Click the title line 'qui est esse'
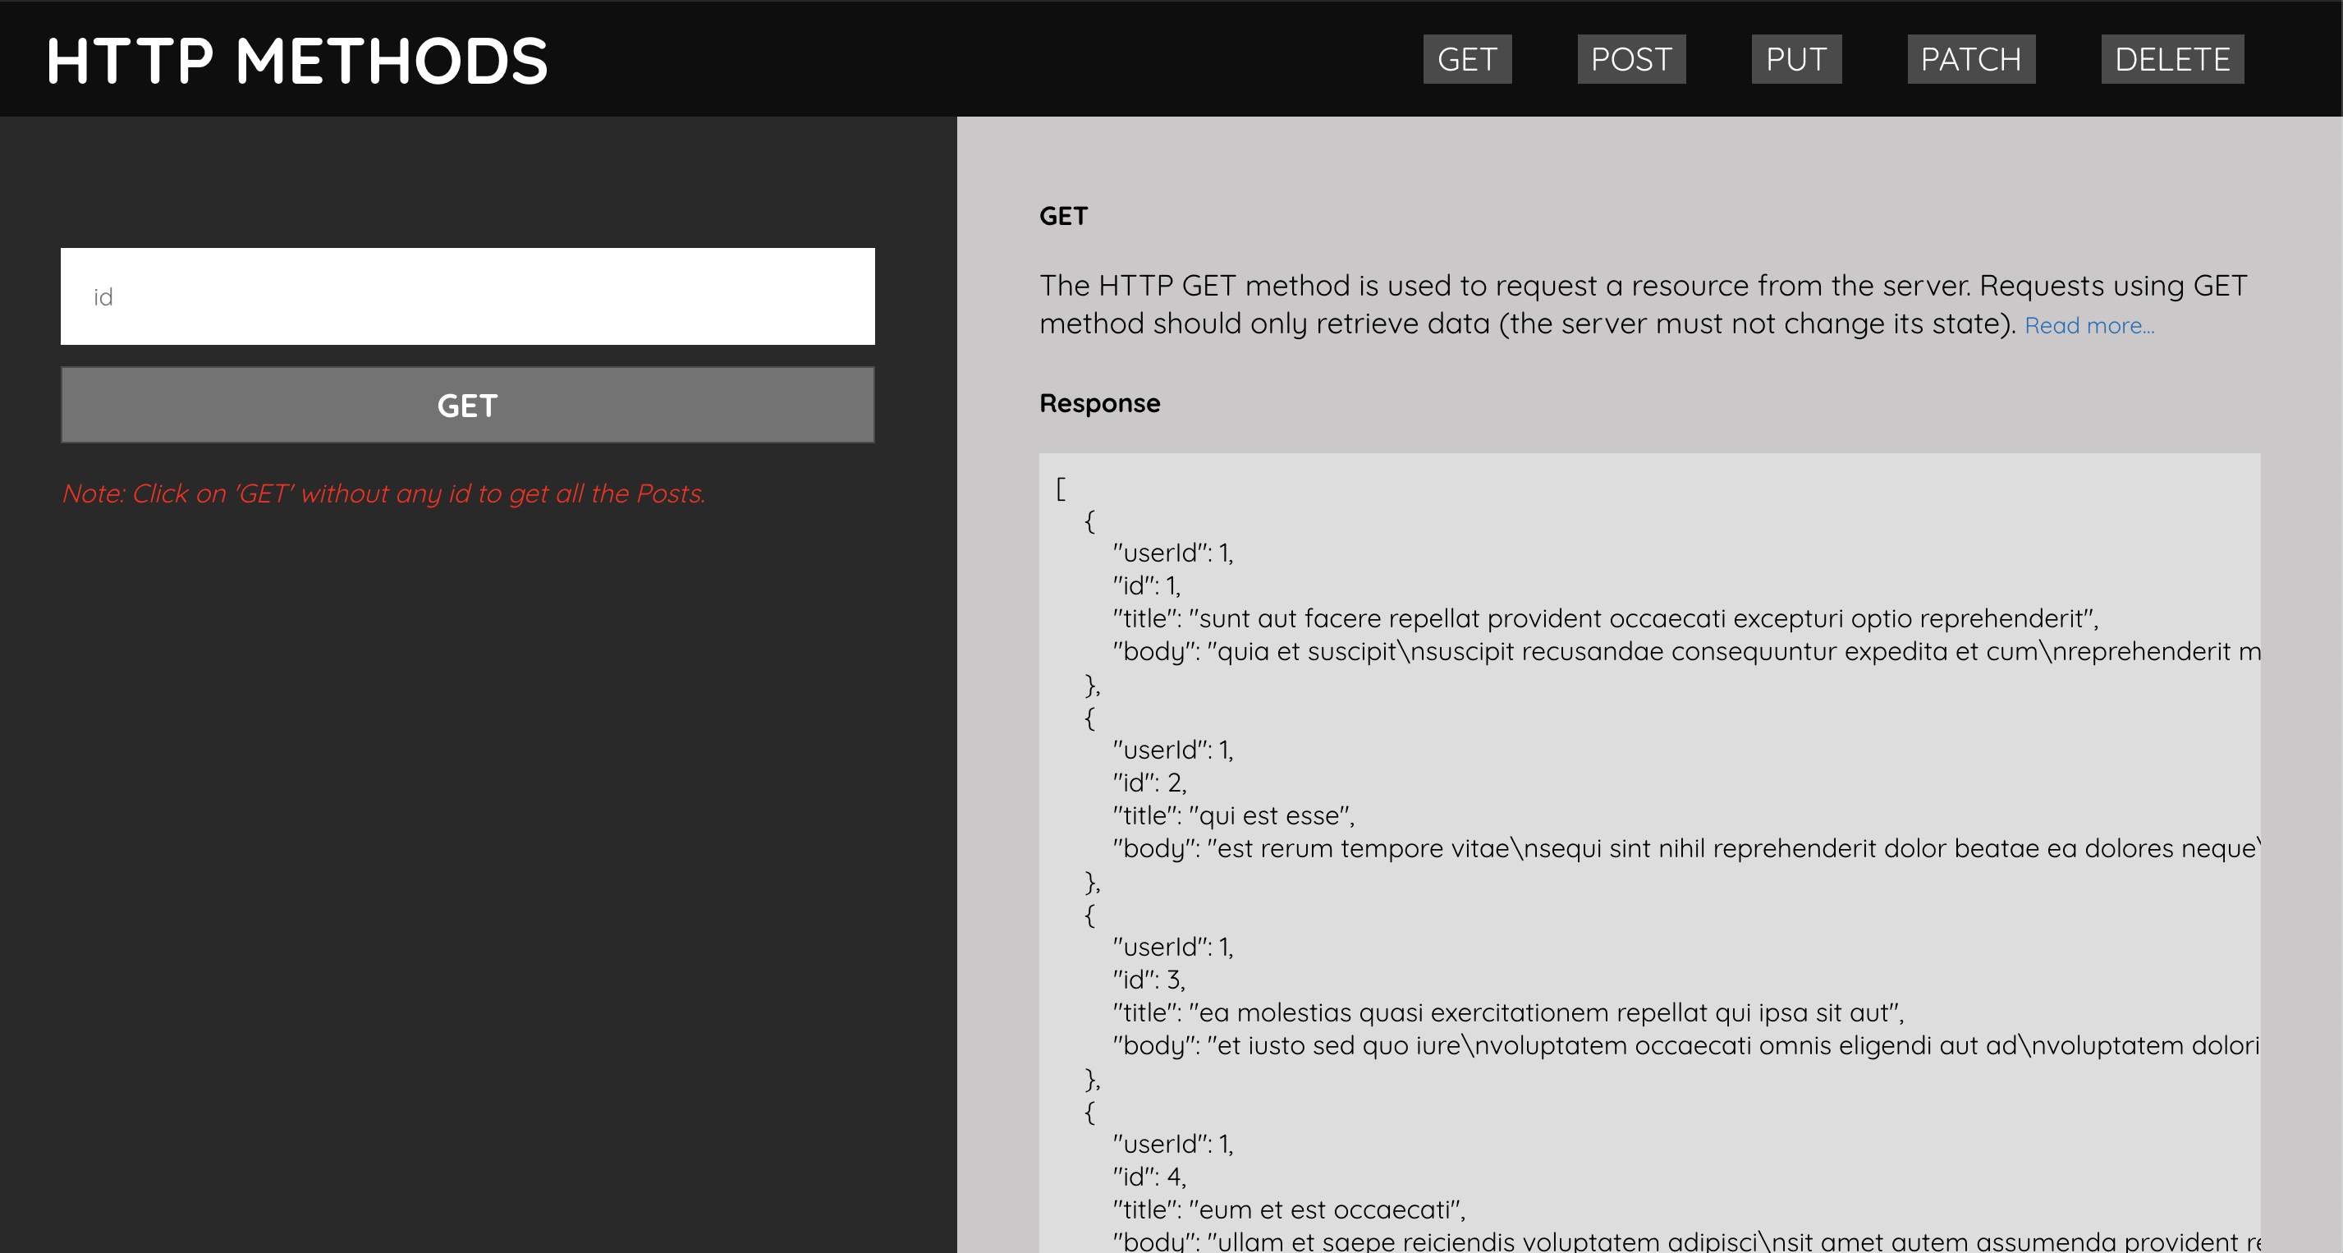 pos(1232,815)
